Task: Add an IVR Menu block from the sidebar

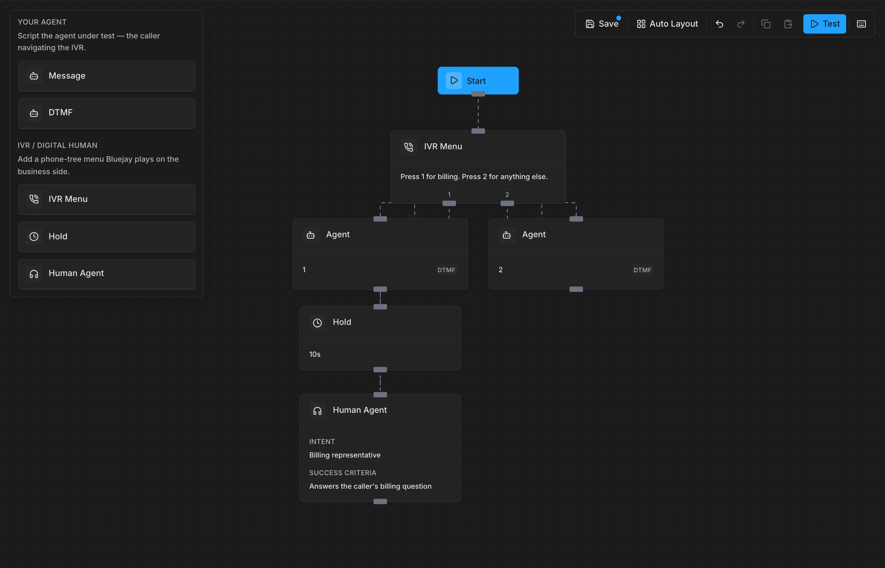Action: [x=107, y=199]
